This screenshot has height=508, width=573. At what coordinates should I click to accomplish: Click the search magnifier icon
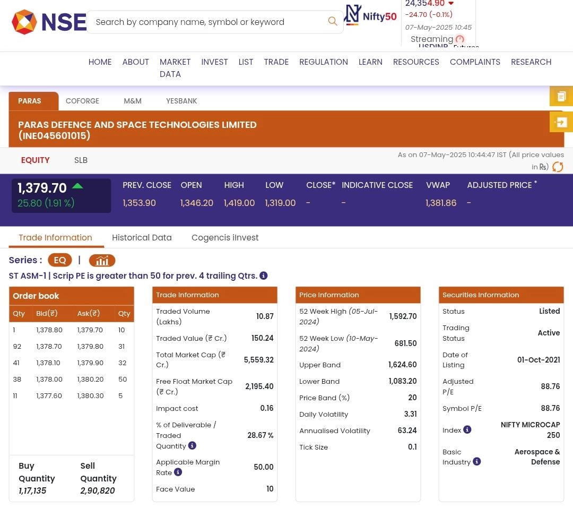333,21
